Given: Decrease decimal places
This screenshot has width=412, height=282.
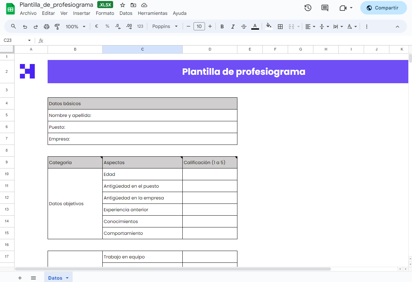Looking at the screenshot, I should (x=118, y=26).
